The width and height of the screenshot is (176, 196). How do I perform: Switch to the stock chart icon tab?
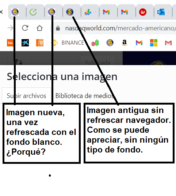(90, 12)
